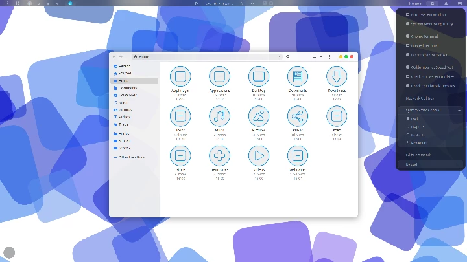Open the Music folder

[219, 116]
